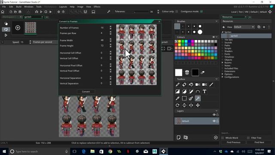The height and width of the screenshot is (155, 275).
Task: Select the Magic Wand tool
Action: pos(198,98)
